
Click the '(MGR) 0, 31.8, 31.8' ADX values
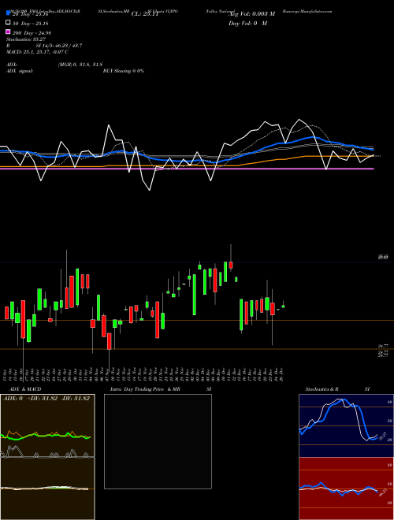click(x=80, y=65)
